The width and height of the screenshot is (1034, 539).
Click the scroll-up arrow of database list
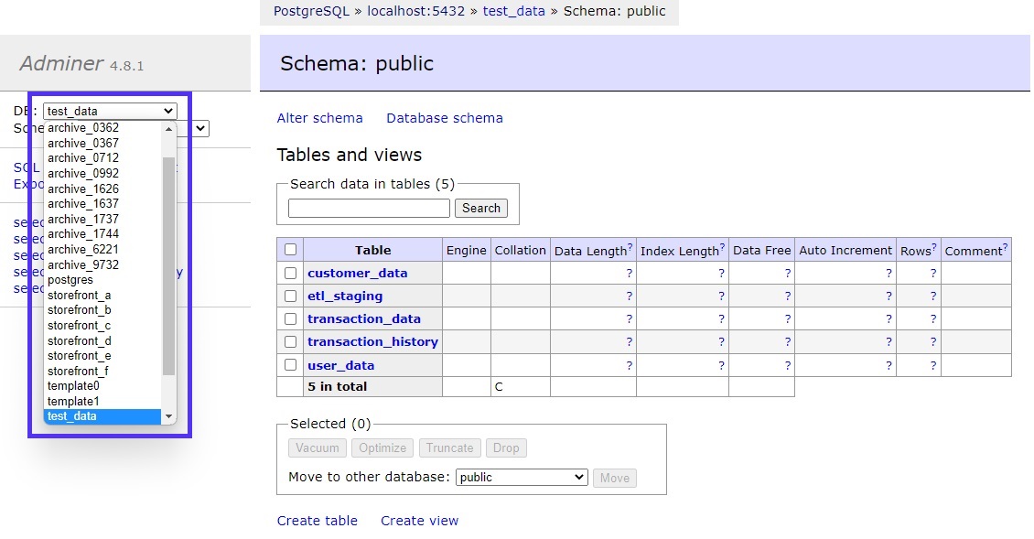pyautogui.click(x=168, y=129)
